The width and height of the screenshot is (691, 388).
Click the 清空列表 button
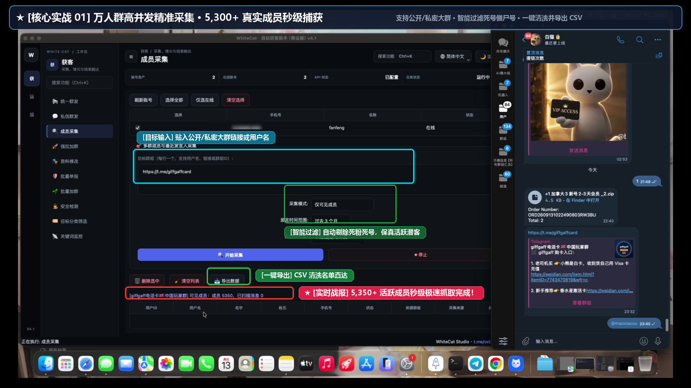coord(187,281)
